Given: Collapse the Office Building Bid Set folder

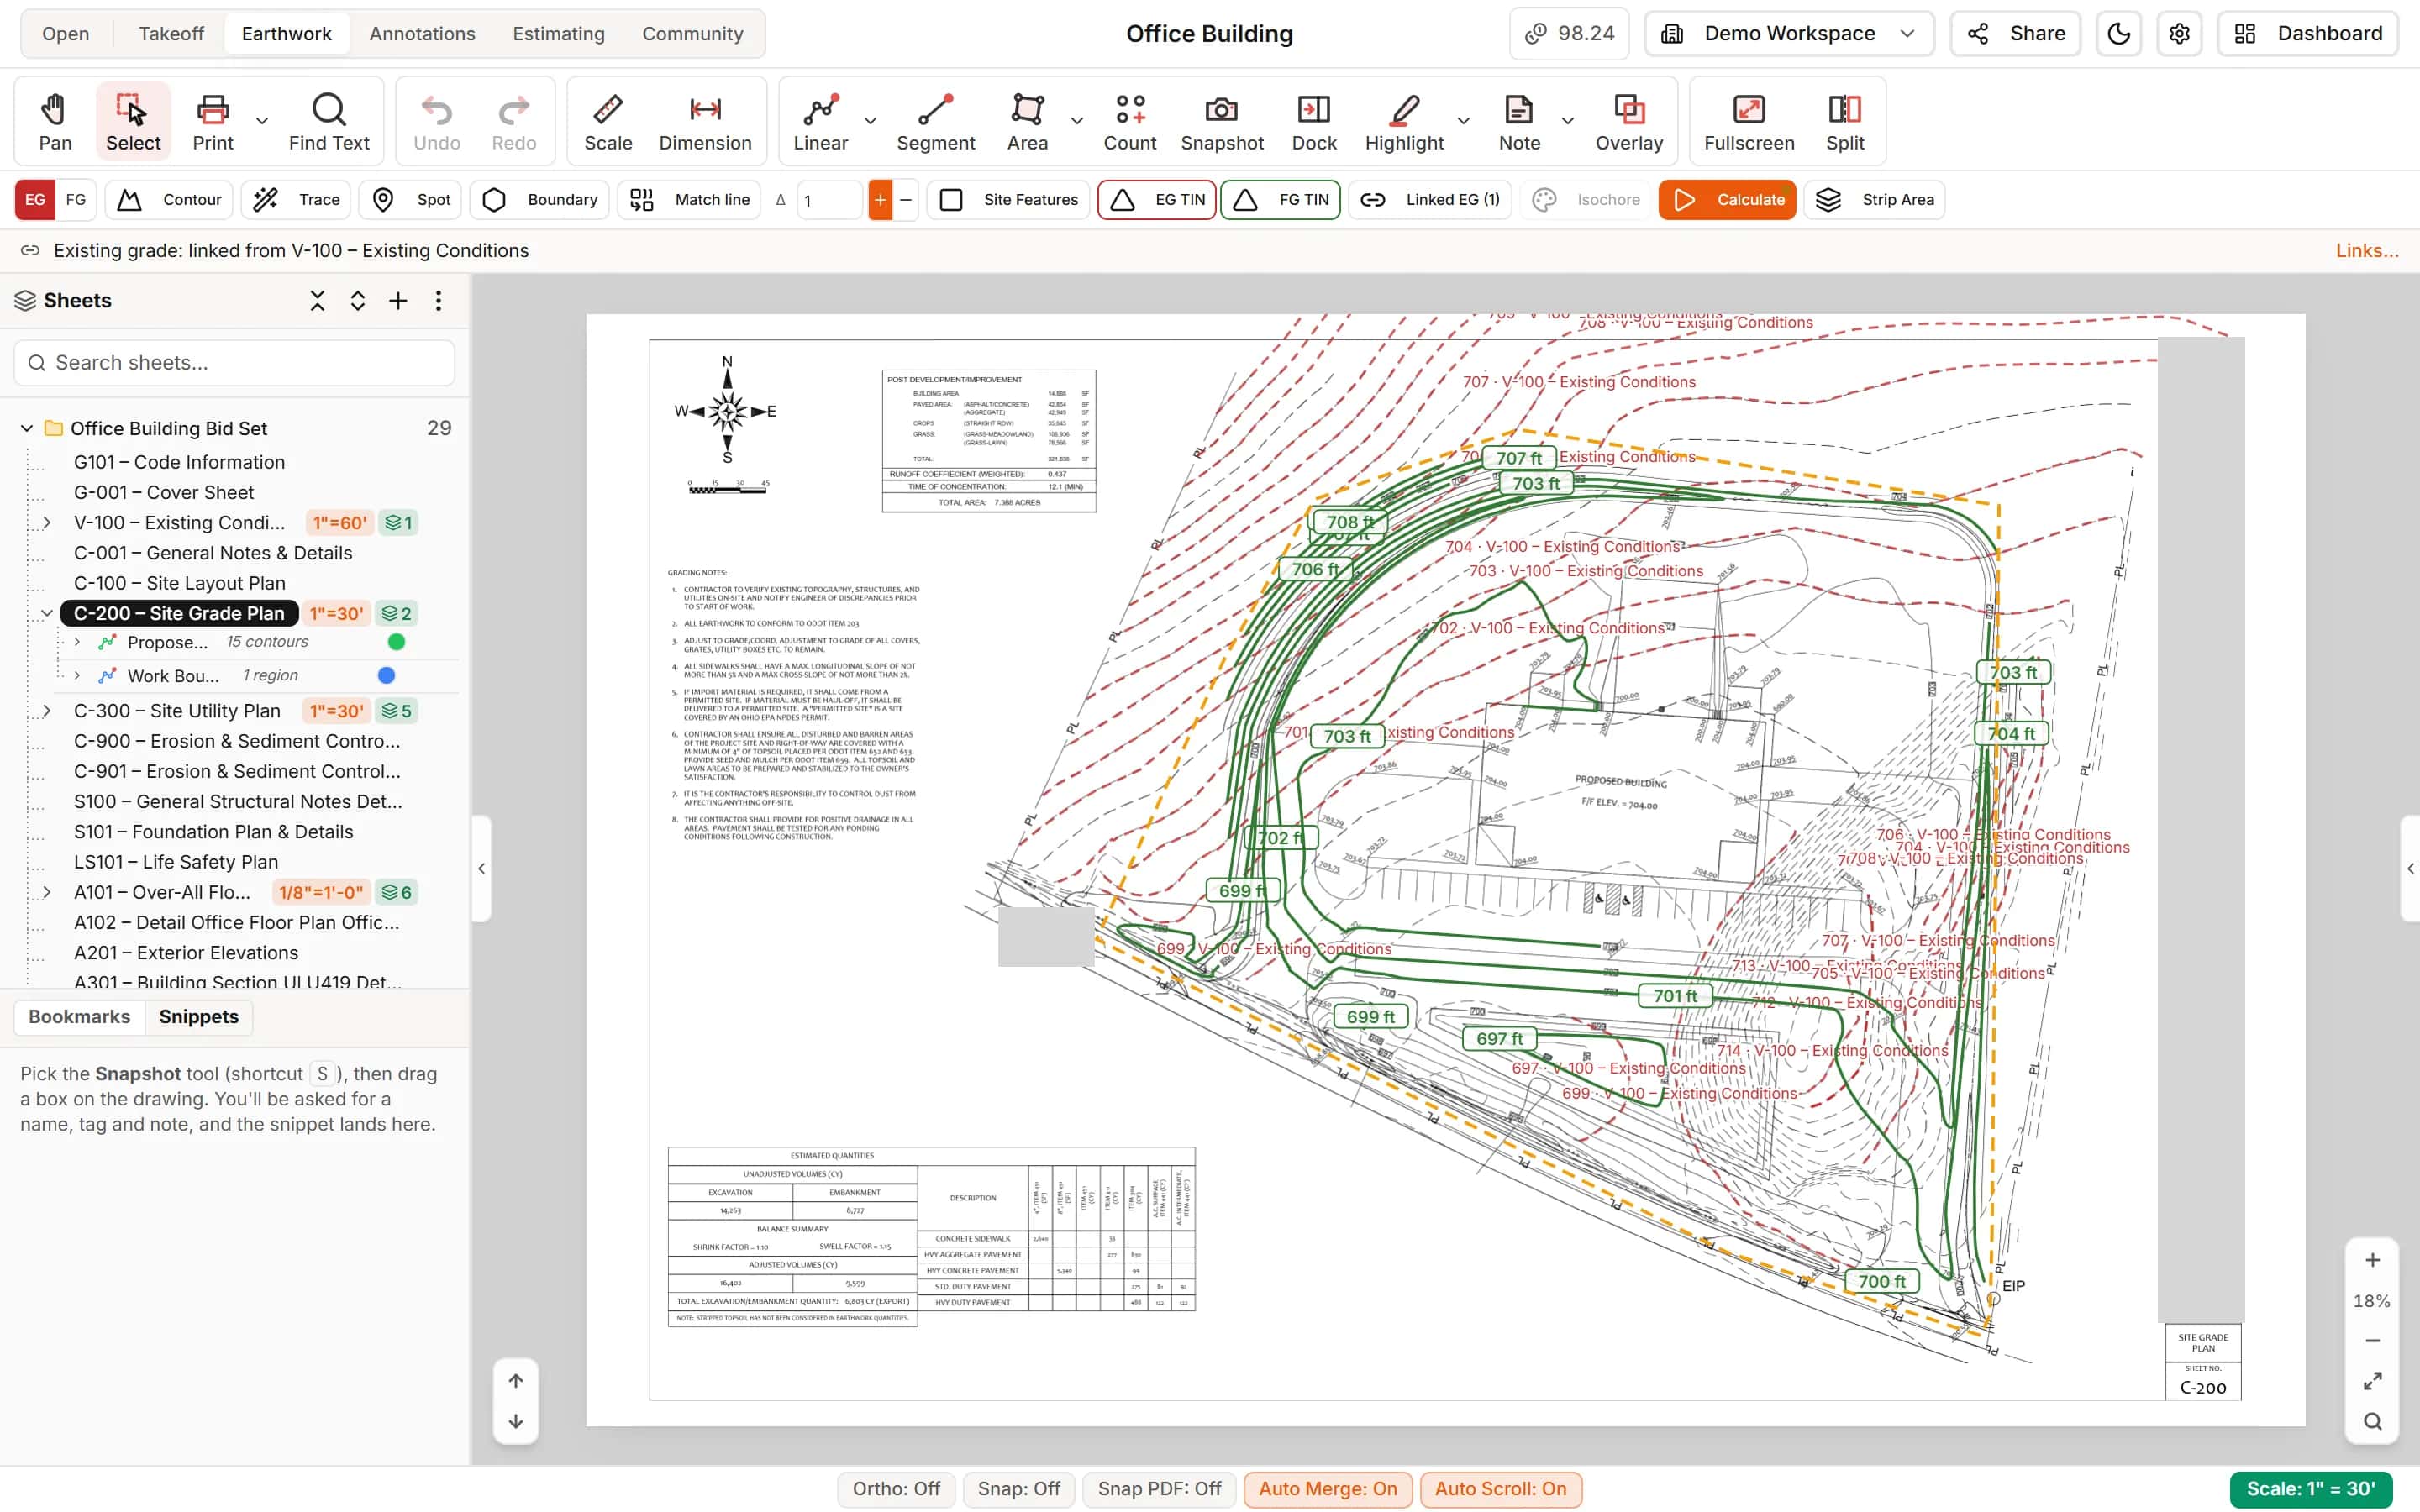Looking at the screenshot, I should coord(27,428).
